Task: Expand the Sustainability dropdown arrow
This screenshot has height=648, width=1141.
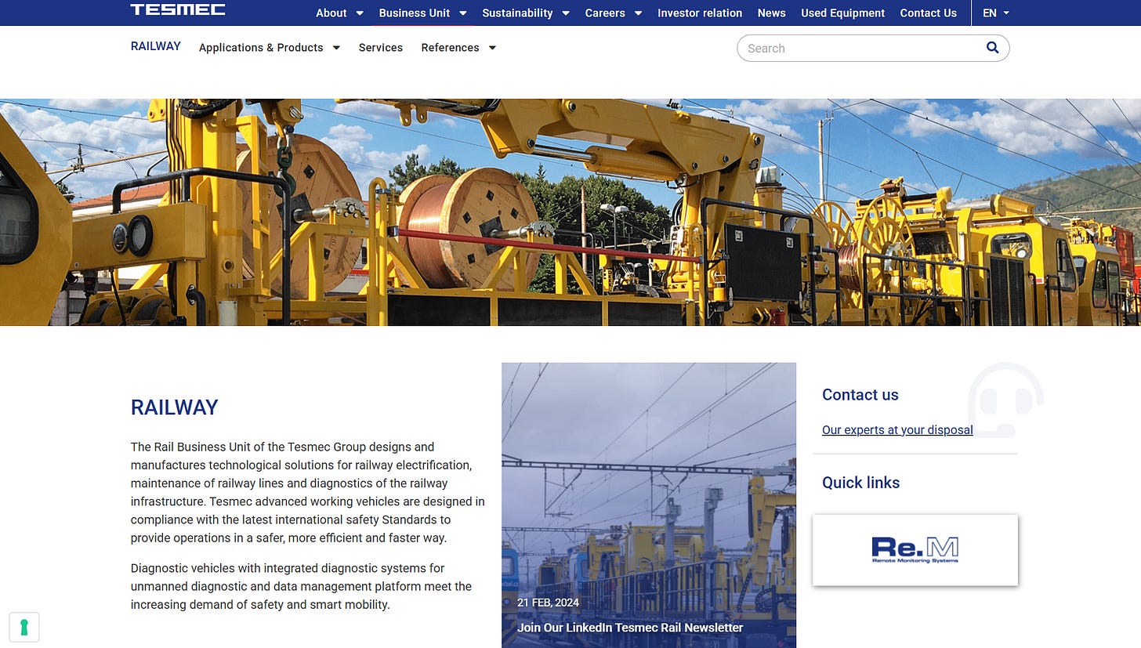Action: [x=565, y=13]
